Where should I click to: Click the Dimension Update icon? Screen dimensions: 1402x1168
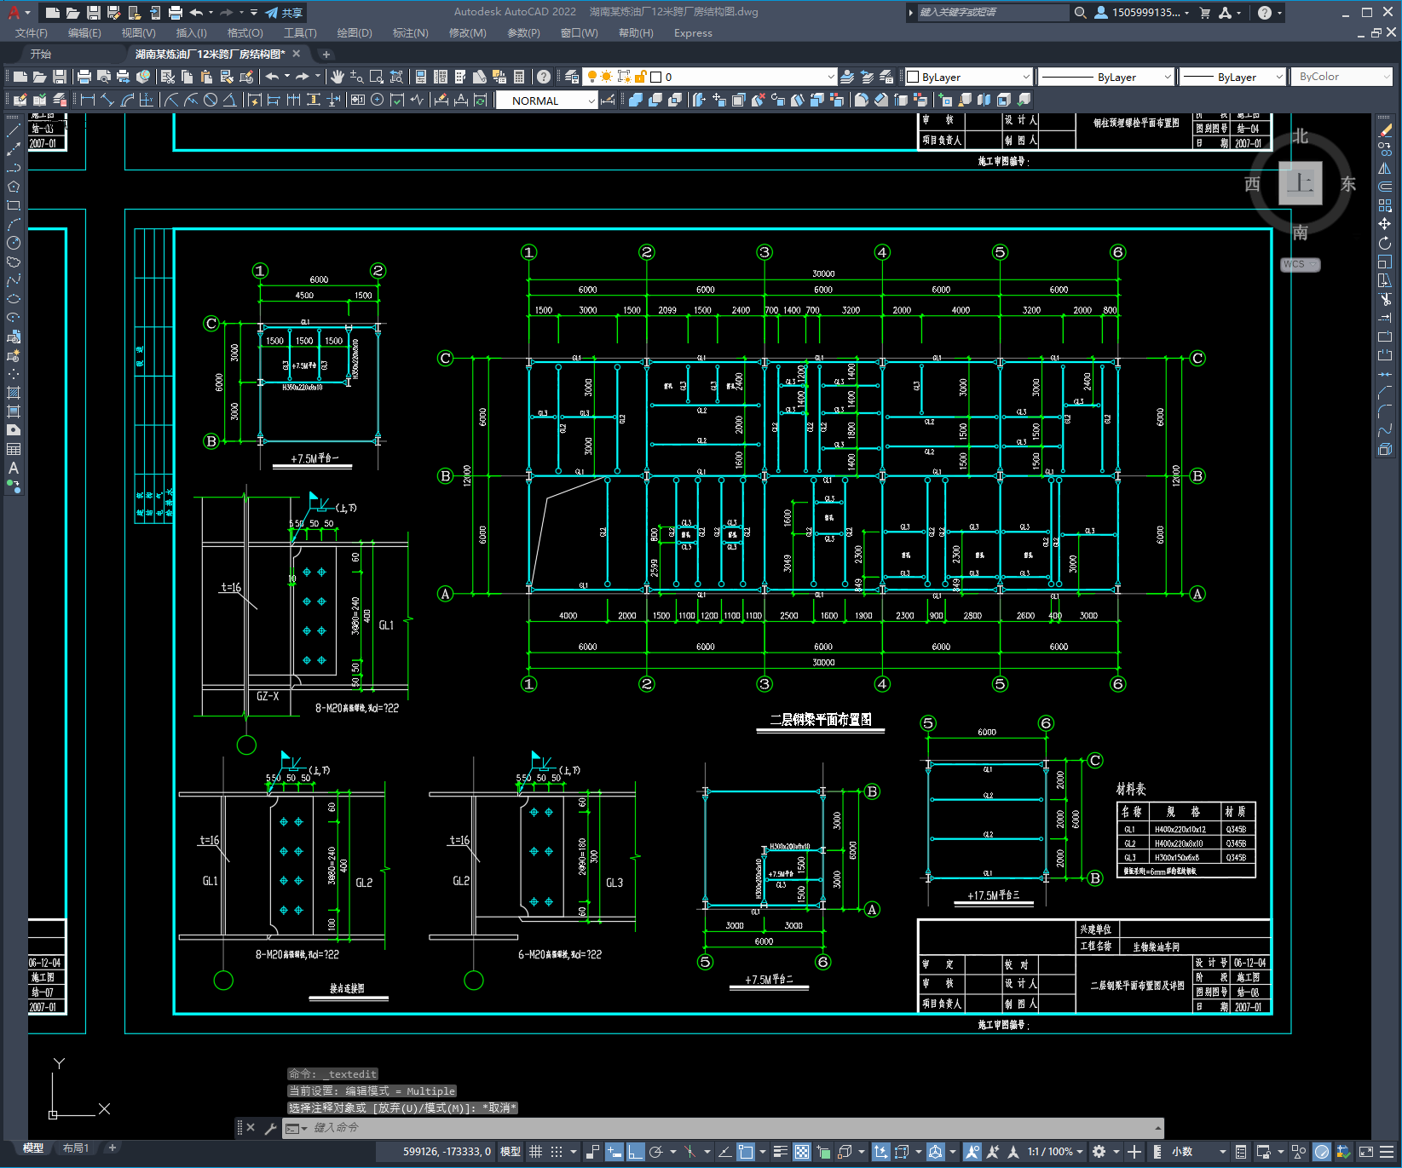[481, 100]
